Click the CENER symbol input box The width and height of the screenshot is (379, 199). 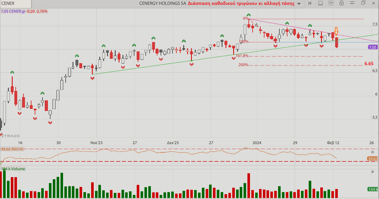coord(16,4)
